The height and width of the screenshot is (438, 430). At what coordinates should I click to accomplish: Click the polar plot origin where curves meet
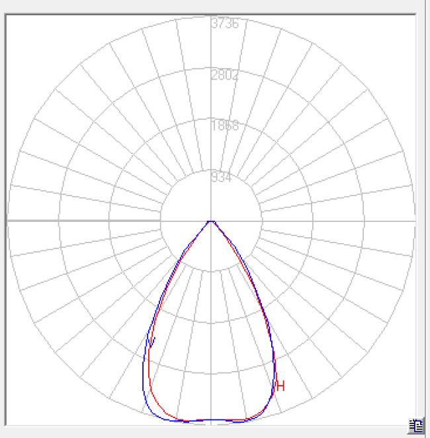coord(211,221)
